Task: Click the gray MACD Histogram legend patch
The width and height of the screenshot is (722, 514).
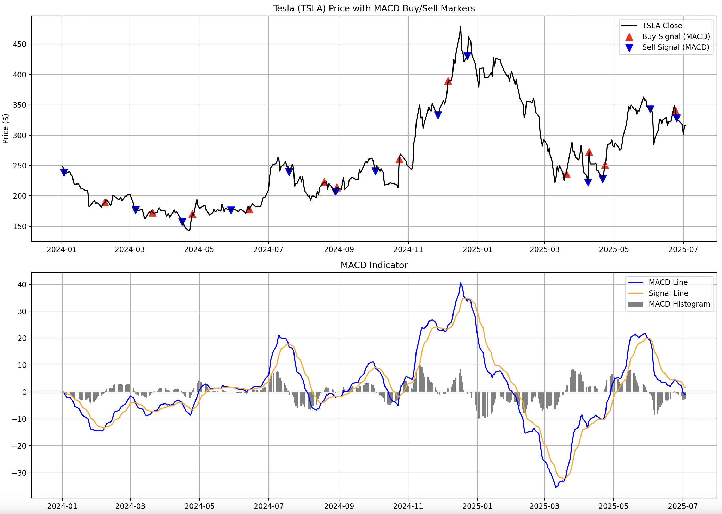Action: click(x=635, y=304)
